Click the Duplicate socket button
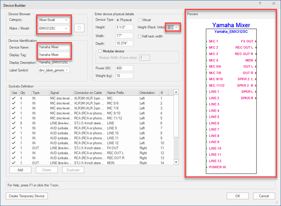This screenshot has height=206, width=281. (x=73, y=170)
